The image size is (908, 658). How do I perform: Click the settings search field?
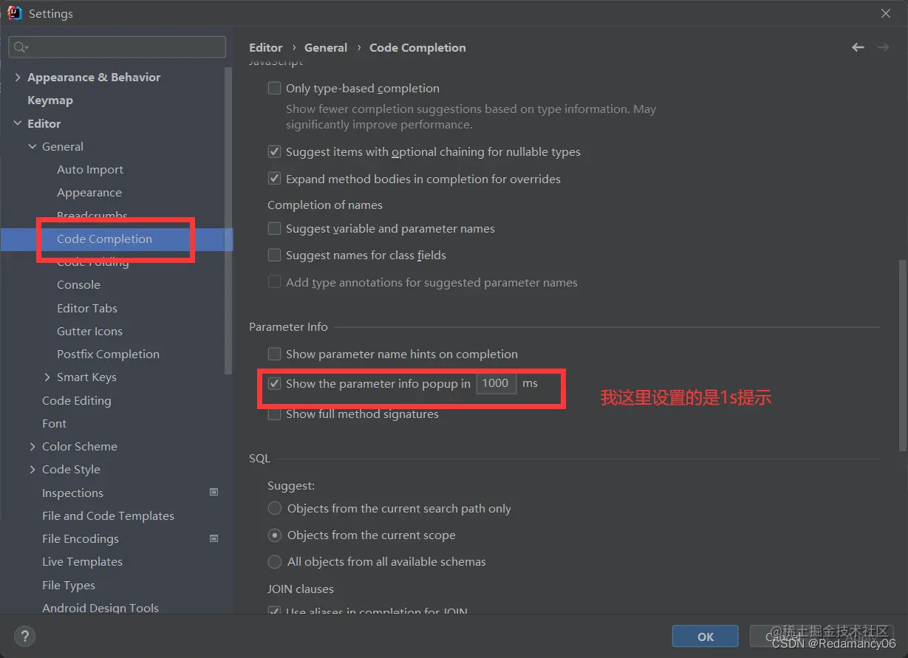click(x=117, y=47)
